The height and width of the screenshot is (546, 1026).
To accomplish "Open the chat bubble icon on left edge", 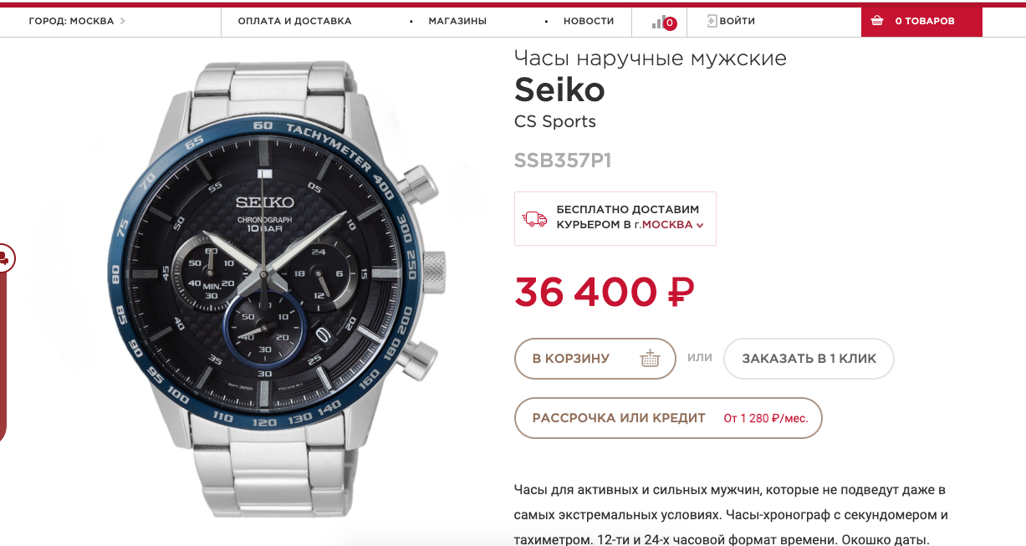I will click(4, 257).
